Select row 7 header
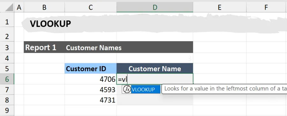The image size is (287, 116). [x=7, y=89]
